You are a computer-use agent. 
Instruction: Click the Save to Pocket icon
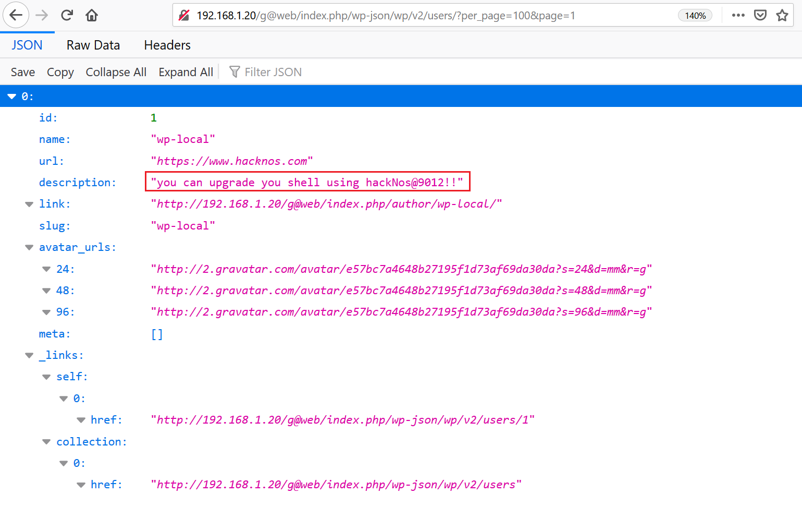tap(760, 15)
